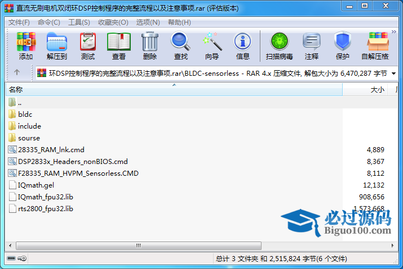Click the Add (添加) toolbar icon

(26, 45)
